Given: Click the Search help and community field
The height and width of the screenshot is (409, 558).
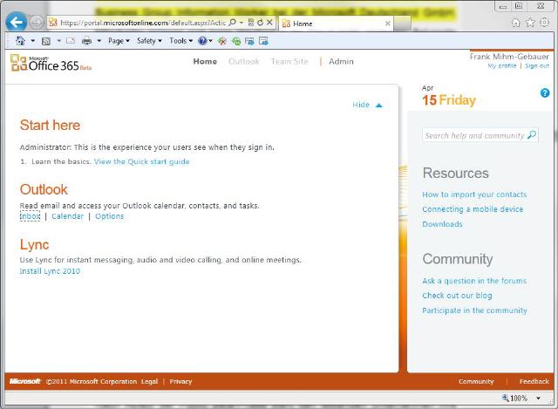Looking at the screenshot, I should [474, 135].
